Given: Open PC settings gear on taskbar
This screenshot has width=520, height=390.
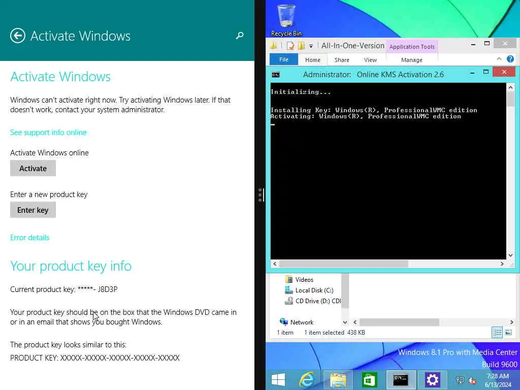Looking at the screenshot, I should tap(432, 380).
